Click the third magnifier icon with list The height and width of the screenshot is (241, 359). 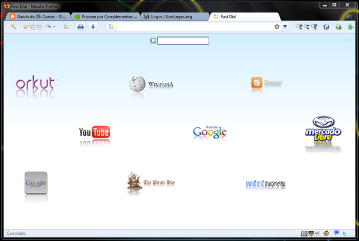pyautogui.click(x=314, y=27)
